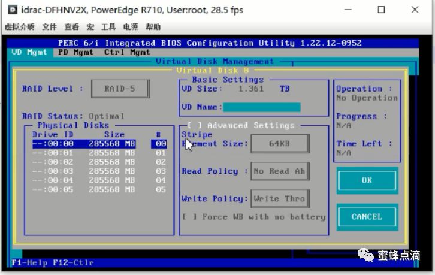Open the 虚拟介质 menu

point(20,27)
